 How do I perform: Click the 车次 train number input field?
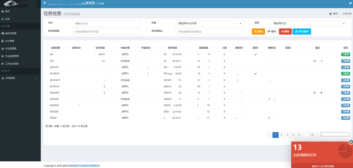pyautogui.click(x=106, y=23)
